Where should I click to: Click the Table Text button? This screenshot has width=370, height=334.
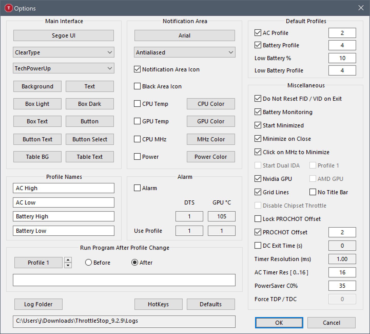click(90, 157)
